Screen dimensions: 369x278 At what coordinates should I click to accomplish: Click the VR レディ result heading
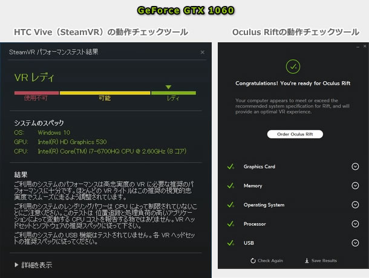click(34, 77)
